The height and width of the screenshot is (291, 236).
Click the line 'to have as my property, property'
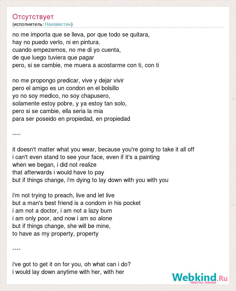click(55, 234)
